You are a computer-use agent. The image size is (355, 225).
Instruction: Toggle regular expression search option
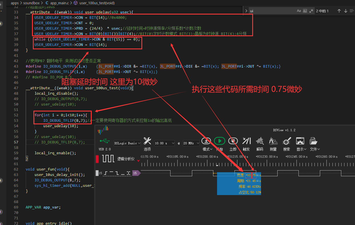click(x=310, y=11)
